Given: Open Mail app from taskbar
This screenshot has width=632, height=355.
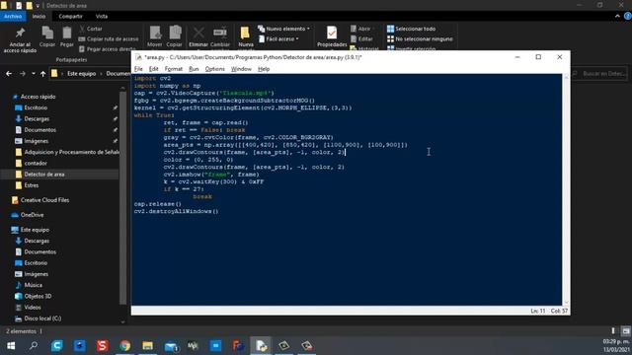Looking at the screenshot, I should pos(171,346).
